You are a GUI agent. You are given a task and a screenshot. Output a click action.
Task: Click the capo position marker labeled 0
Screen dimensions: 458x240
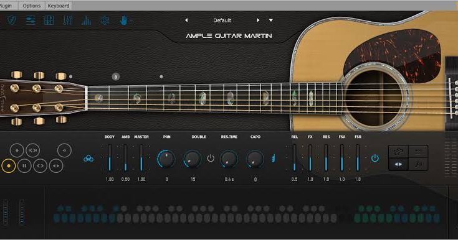pos(116,77)
